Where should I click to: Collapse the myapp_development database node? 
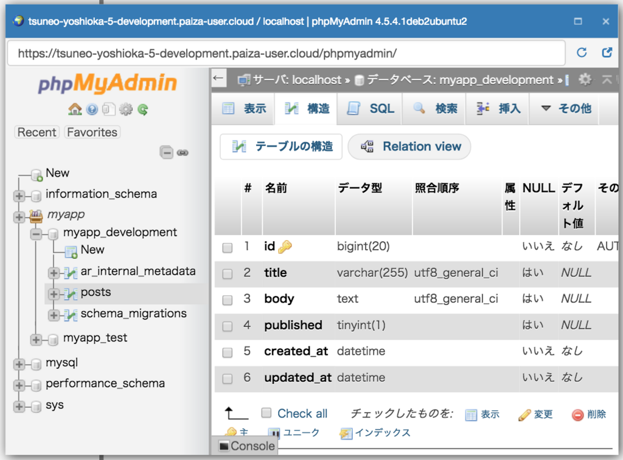[x=36, y=234]
